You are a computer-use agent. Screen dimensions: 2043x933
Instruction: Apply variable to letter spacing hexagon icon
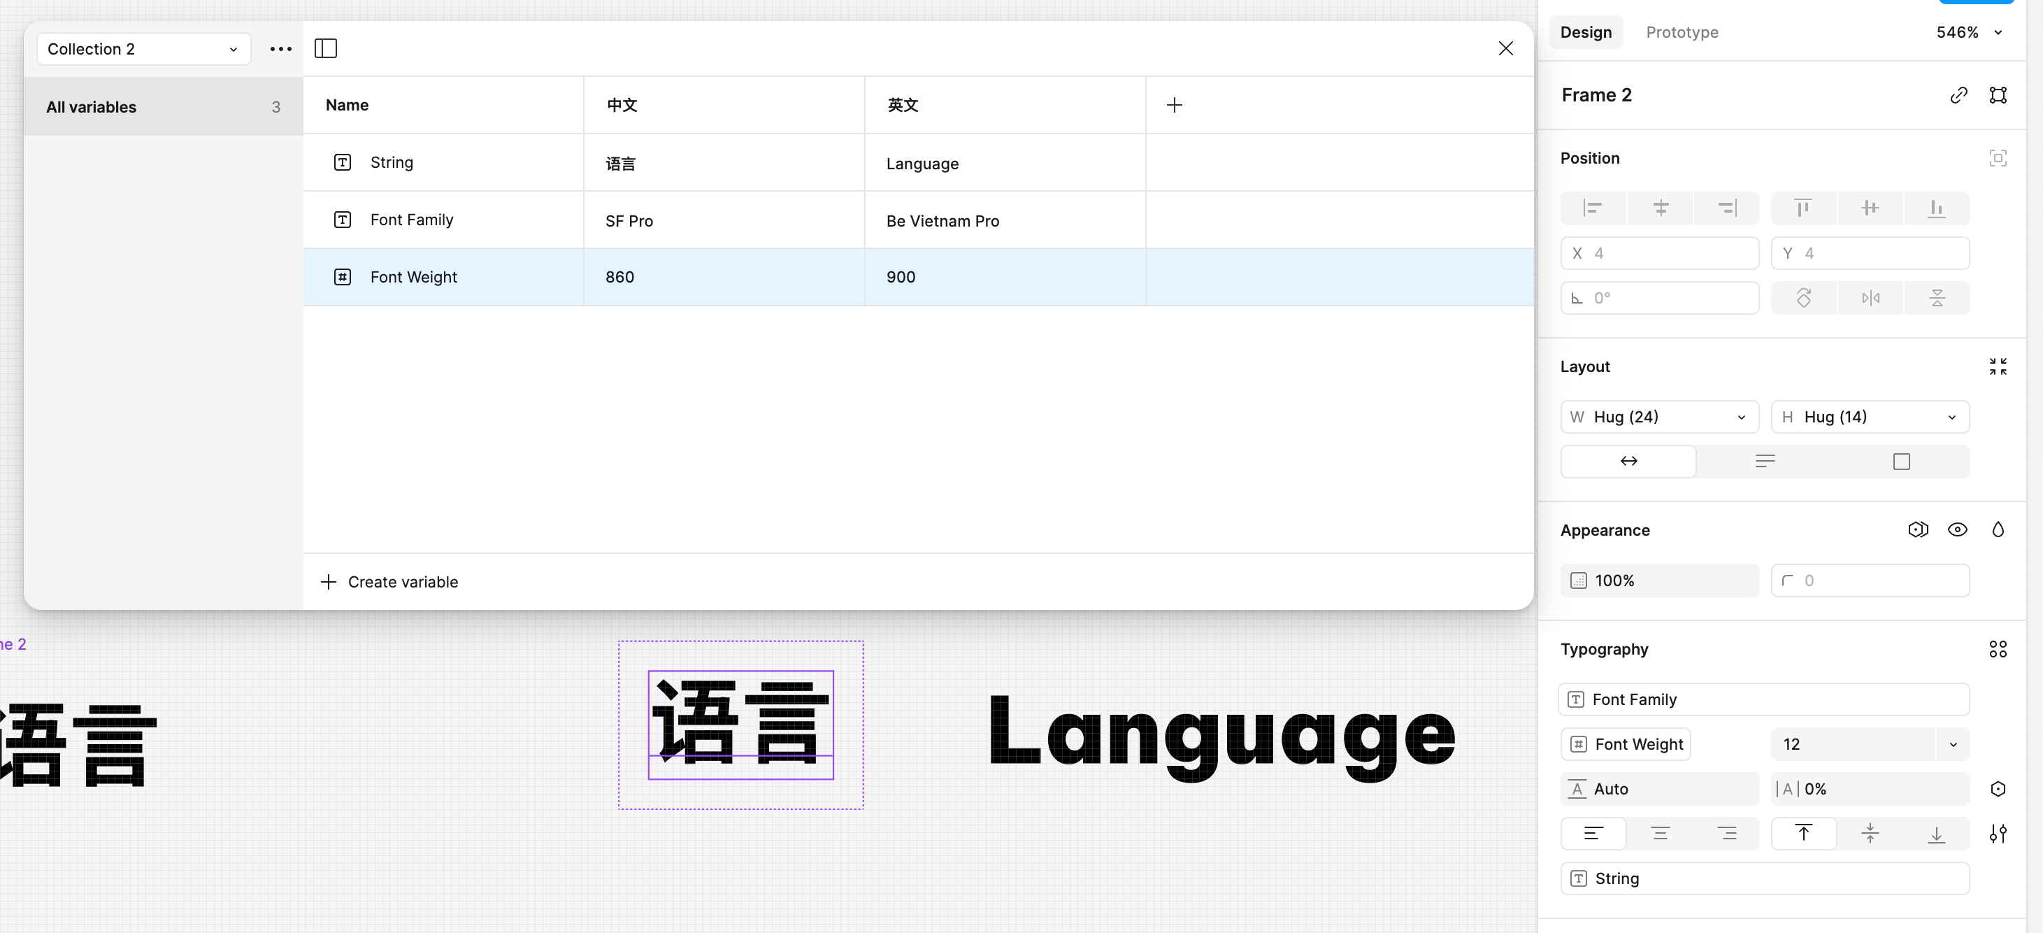point(1998,789)
